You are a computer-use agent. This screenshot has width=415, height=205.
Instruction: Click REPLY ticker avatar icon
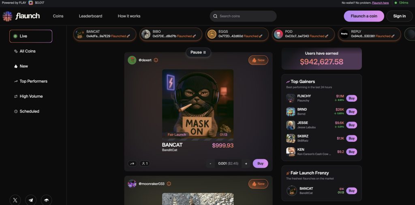344,34
